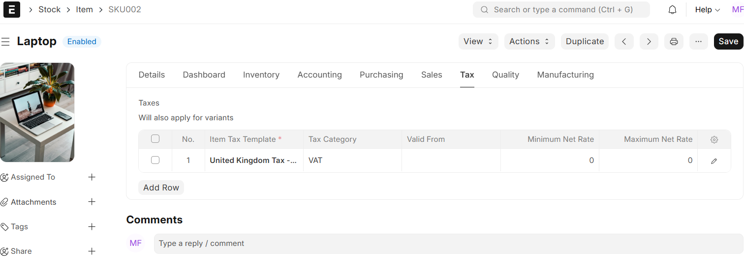Check the row 1 tax template checkbox
Image resolution: width=744 pixels, height=269 pixels.
(155, 160)
